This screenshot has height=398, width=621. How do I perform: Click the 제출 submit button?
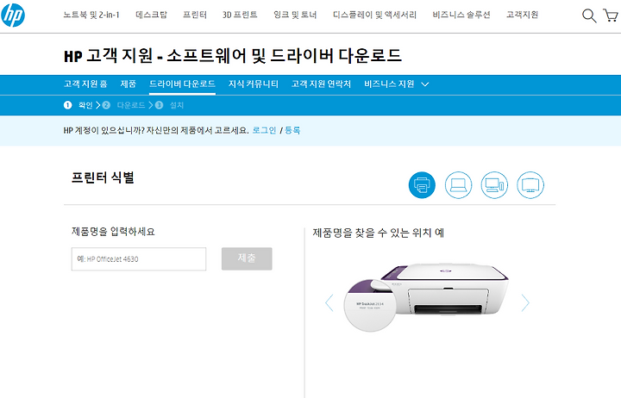pos(247,258)
